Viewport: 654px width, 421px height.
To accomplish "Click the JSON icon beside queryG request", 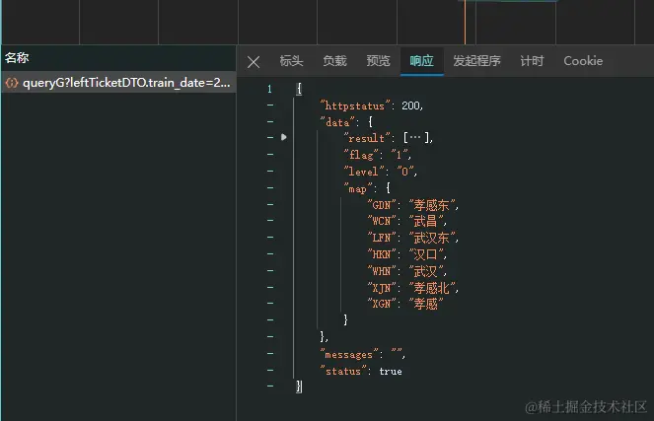I will [x=12, y=83].
